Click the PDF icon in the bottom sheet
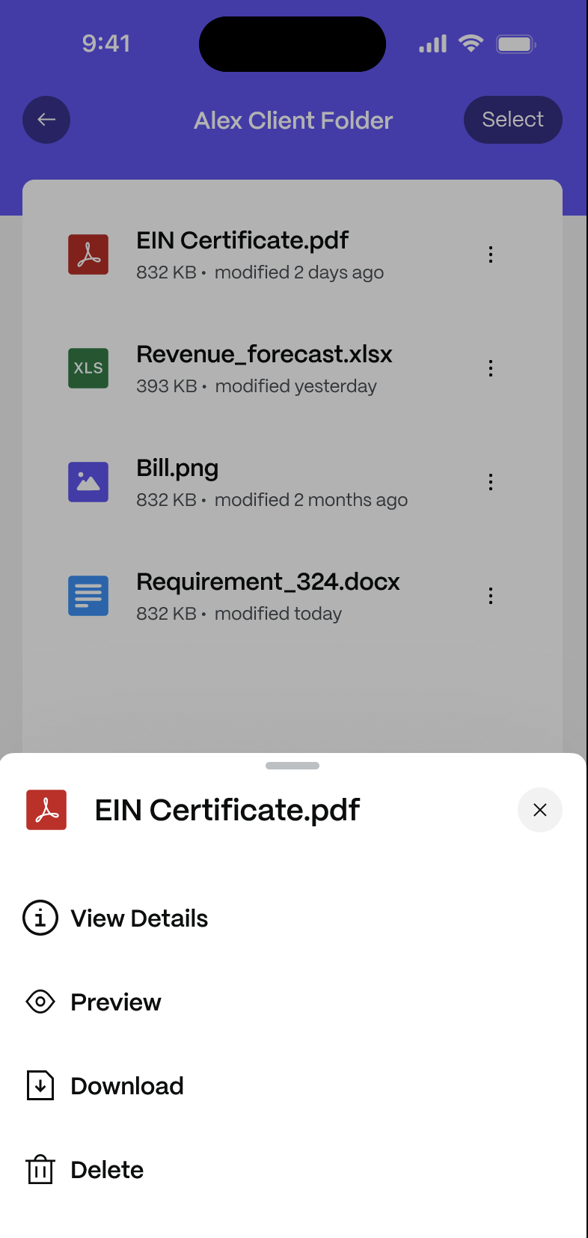Viewport: 588px width, 1238px height. pyautogui.click(x=46, y=810)
